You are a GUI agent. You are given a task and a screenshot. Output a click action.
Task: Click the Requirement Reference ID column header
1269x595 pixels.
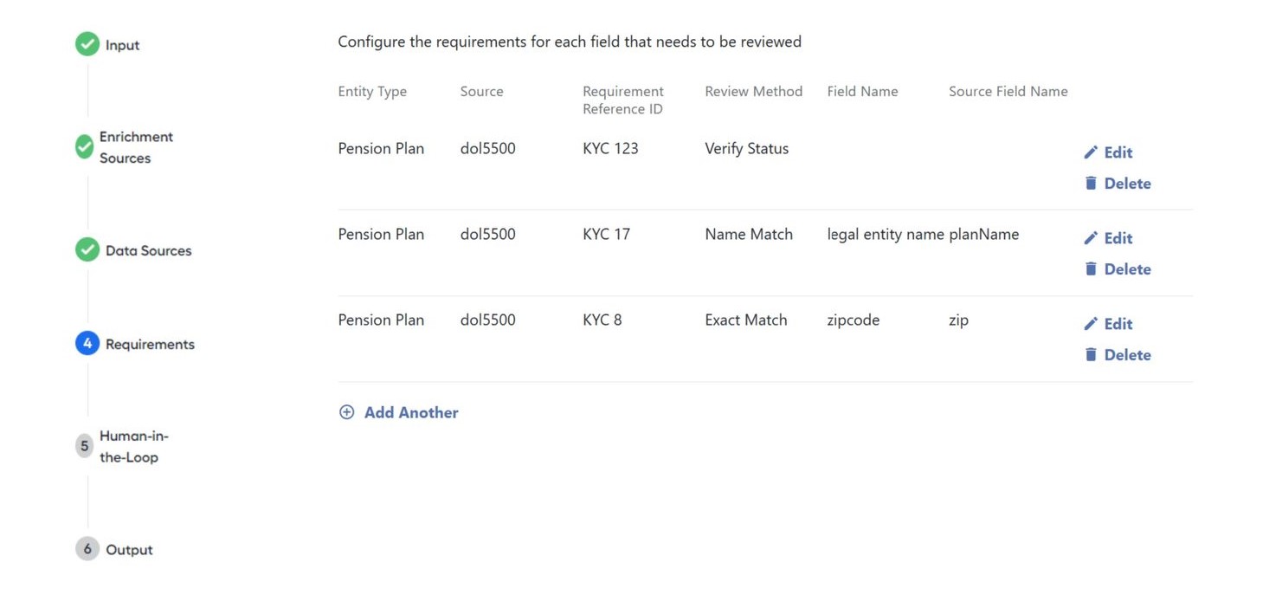click(623, 100)
